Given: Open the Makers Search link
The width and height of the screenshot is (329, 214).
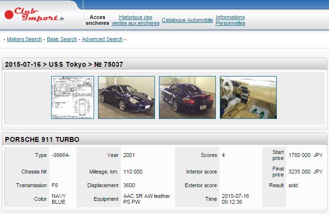Looking at the screenshot, I should (x=24, y=39).
